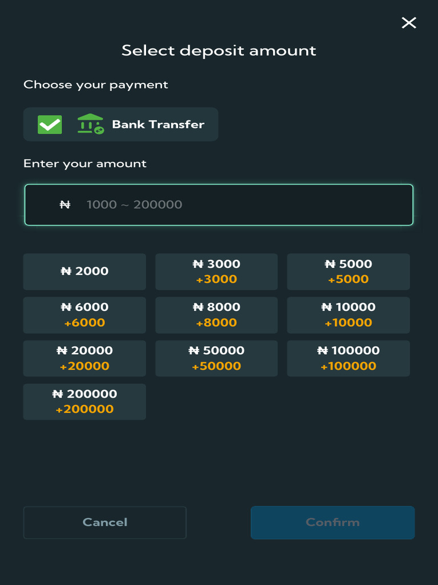Image resolution: width=438 pixels, height=585 pixels.
Task: Click the green checkmark on Bank Transfer
Action: (50, 125)
